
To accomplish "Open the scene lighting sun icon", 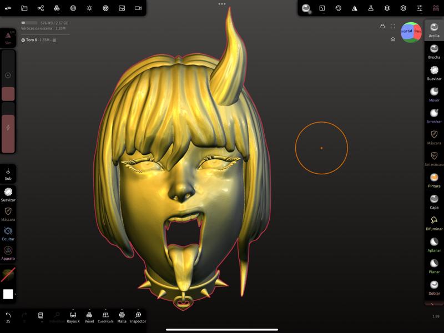I will (89, 8).
